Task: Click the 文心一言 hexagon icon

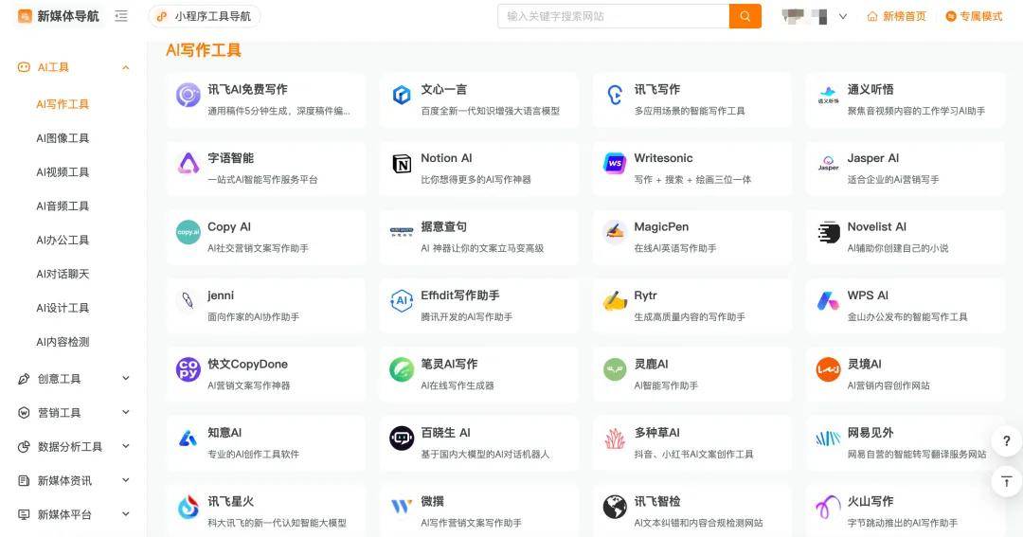Action: click(x=402, y=96)
